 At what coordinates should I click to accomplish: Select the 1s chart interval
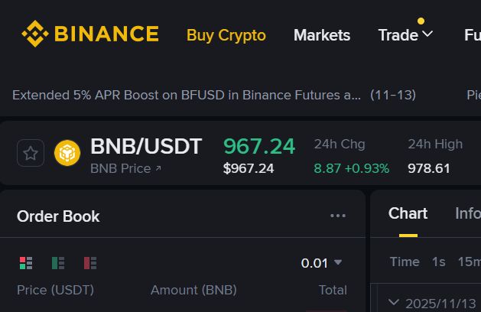(x=438, y=262)
